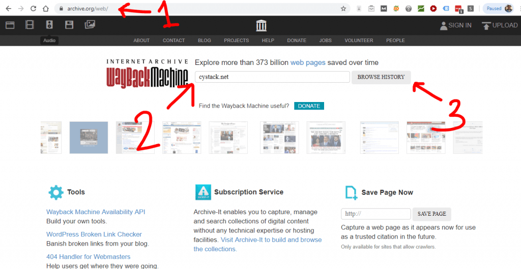Open DONATE in the navigation bar
521x269 pixels.
297,41
